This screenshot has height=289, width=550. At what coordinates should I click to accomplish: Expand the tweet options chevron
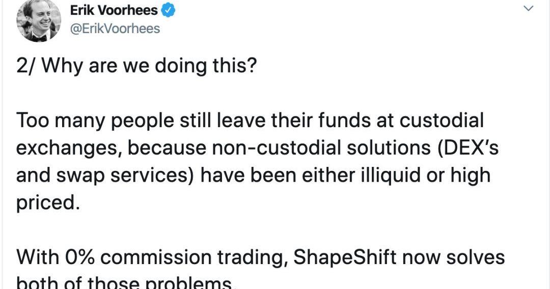tap(529, 9)
